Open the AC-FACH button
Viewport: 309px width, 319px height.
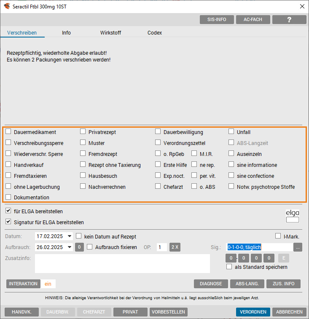tap(253, 19)
